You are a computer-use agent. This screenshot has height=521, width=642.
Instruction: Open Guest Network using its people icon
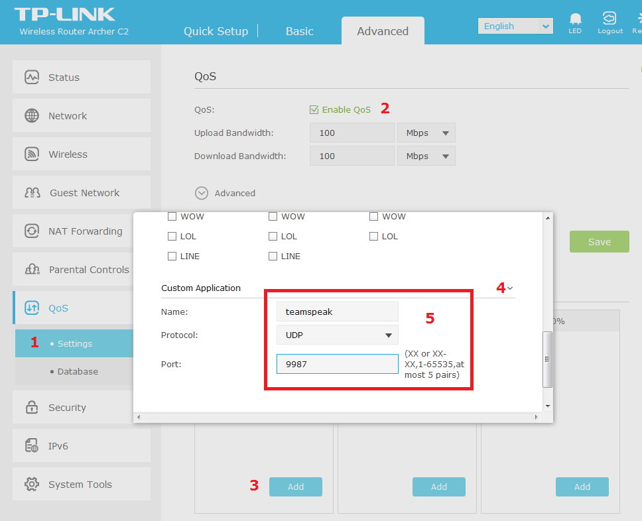tap(32, 193)
